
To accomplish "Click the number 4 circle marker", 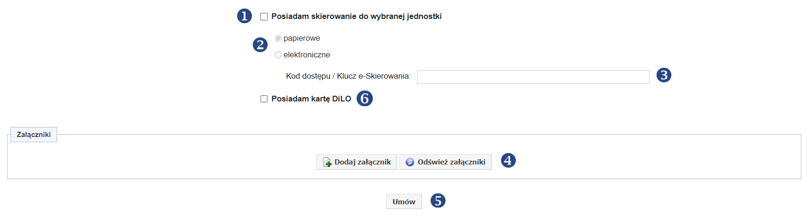I will (508, 160).
